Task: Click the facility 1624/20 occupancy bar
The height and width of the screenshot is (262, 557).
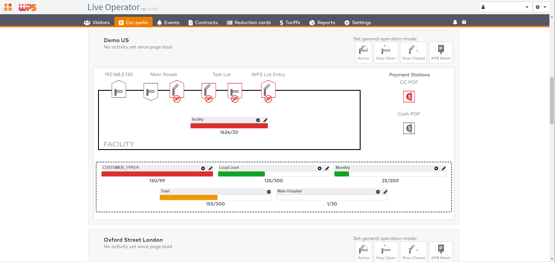Action: point(229,126)
